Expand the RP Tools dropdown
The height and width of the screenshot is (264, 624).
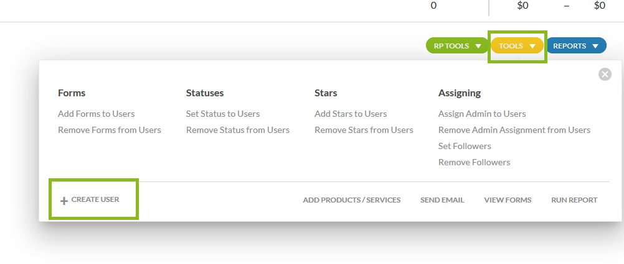pyautogui.click(x=457, y=46)
